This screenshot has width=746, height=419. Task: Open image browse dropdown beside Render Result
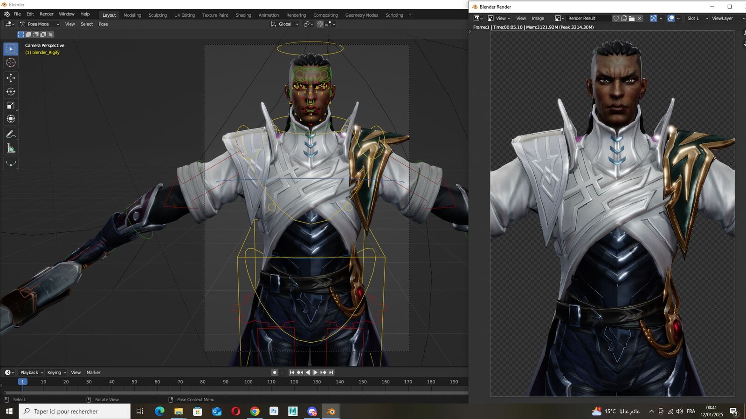tap(559, 18)
